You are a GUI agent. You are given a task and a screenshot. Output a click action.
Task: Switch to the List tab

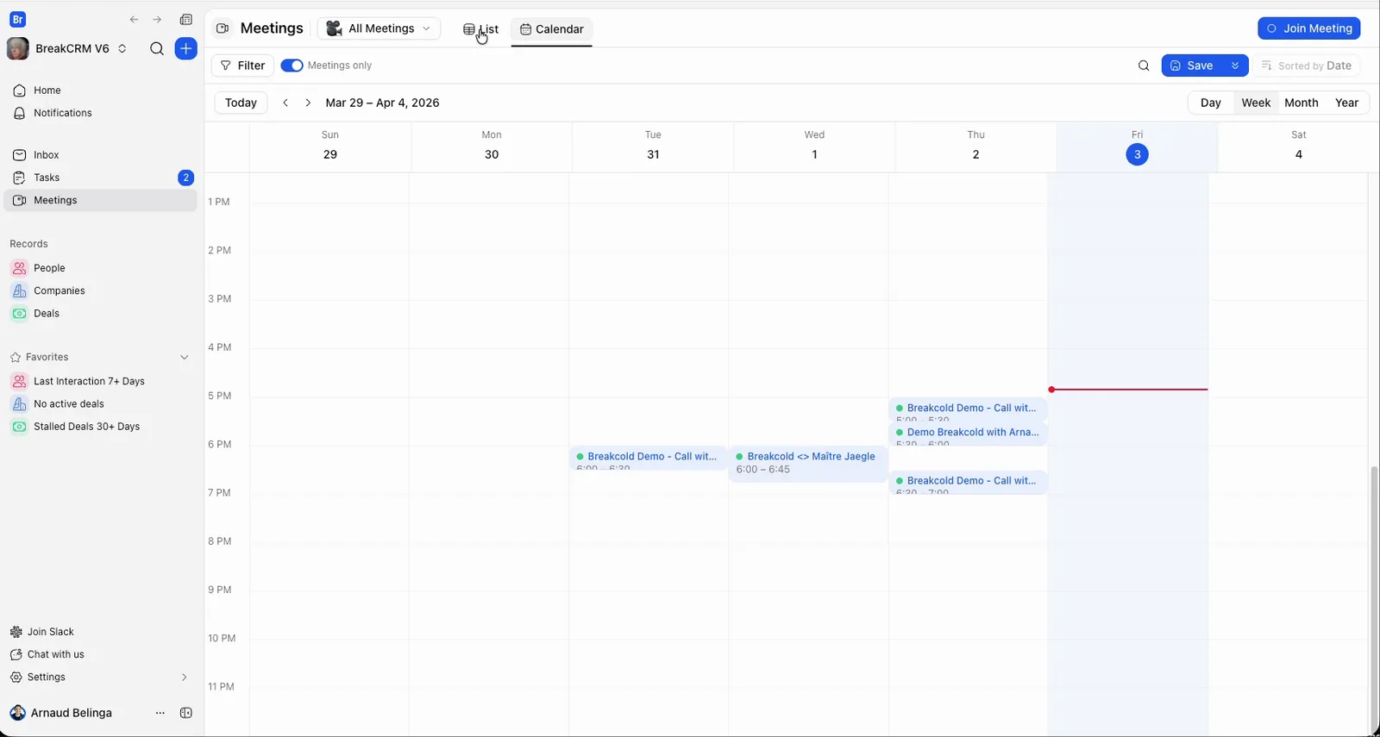coord(481,29)
